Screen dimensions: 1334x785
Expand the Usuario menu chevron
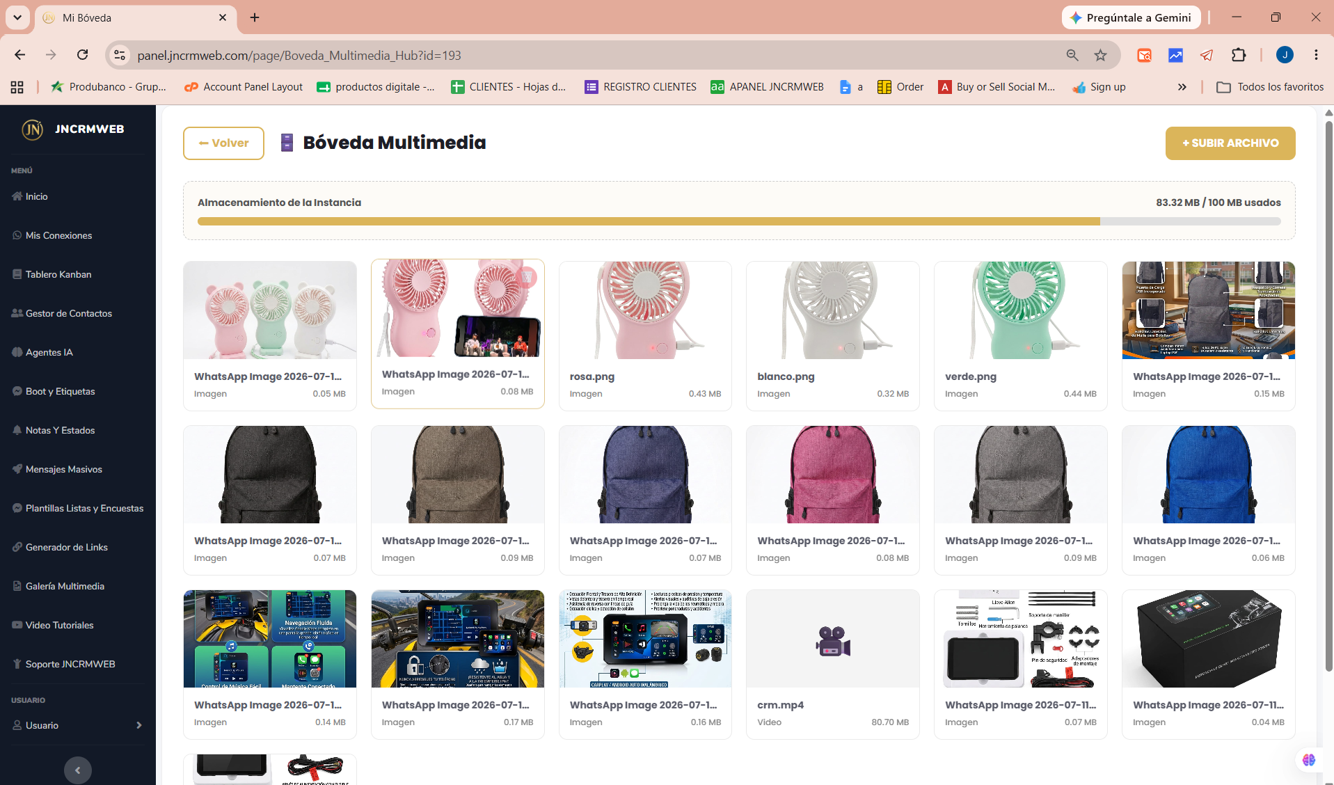139,726
